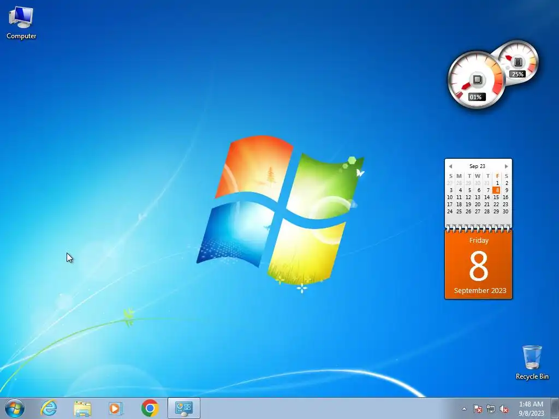The width and height of the screenshot is (559, 419).
Task: Select date 12 in calendar gadget
Action: click(468, 197)
